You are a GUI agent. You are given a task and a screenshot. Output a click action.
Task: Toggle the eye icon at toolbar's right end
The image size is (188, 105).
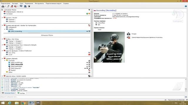(186, 6)
